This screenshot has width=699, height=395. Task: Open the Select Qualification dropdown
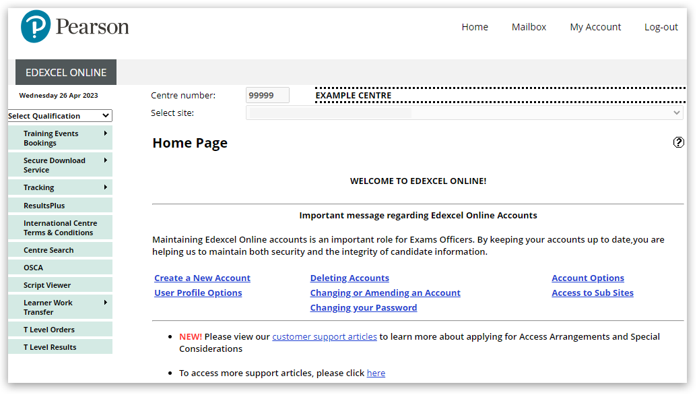(59, 115)
